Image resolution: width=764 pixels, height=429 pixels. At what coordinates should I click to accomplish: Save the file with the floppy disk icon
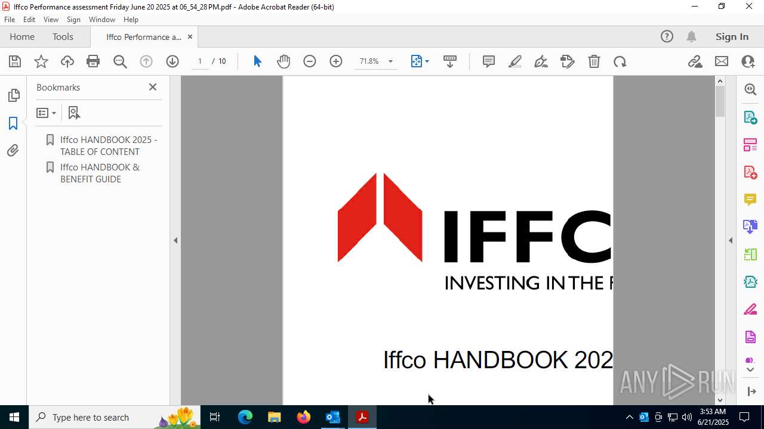coord(15,61)
